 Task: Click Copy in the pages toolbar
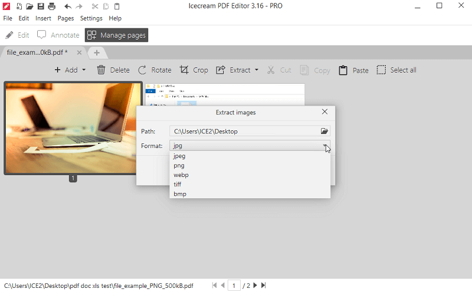pos(315,70)
